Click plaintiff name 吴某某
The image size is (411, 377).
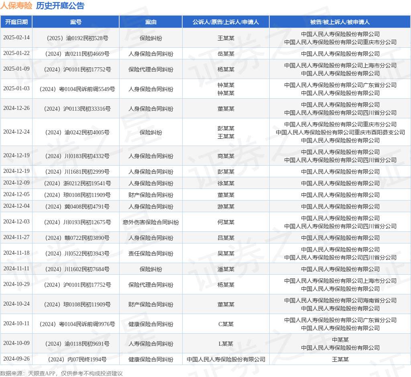tap(226, 253)
